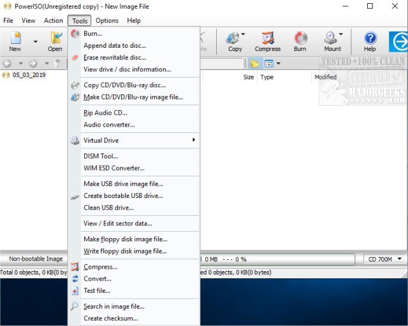The height and width of the screenshot is (326, 408).
Task: Click the view mode grid icon
Action: 269,64
